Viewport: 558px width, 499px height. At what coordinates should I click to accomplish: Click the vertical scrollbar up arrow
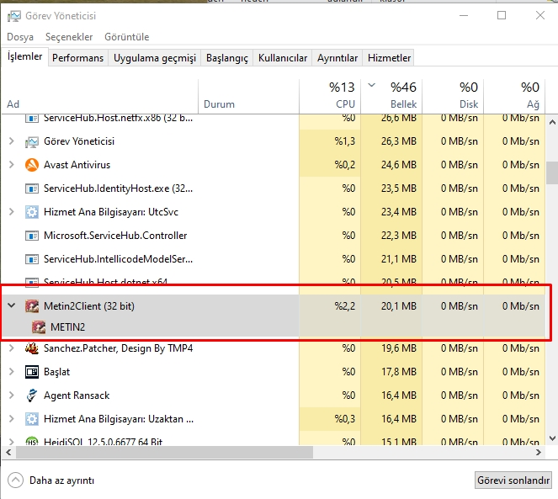pyautogui.click(x=552, y=122)
